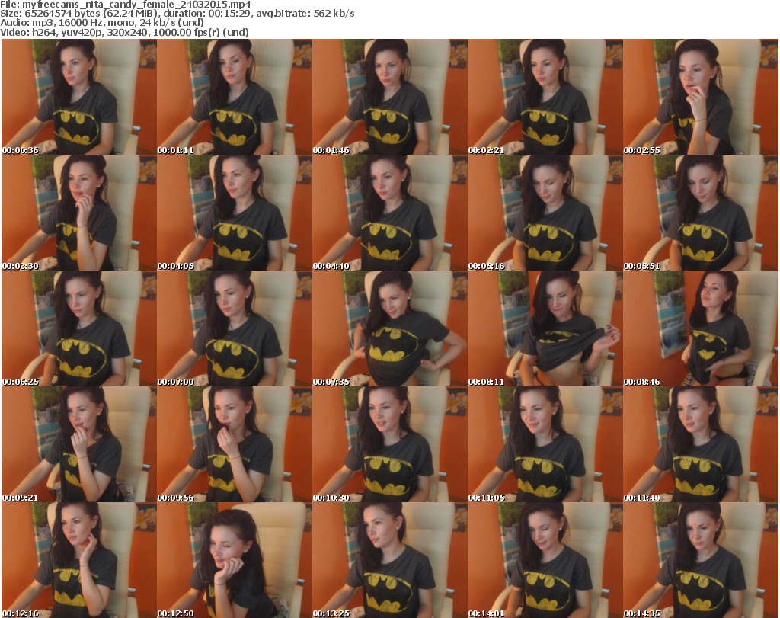Select the thumbnail stamped 00:07:35
This screenshot has width=780, height=618.
click(x=390, y=329)
